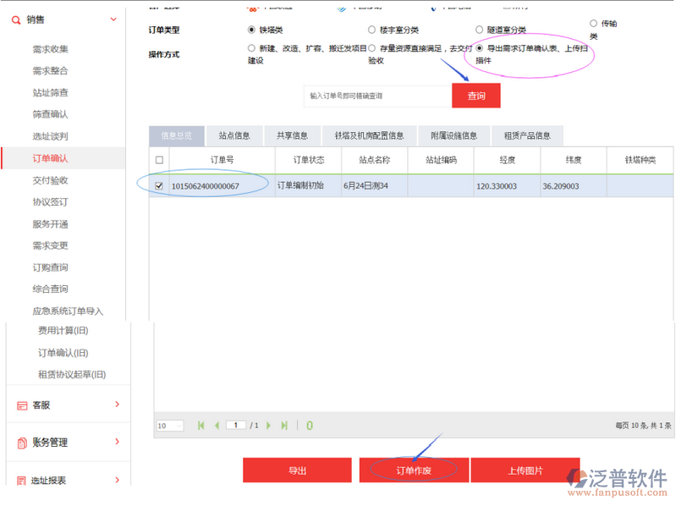Viewport: 676px width, 506px height.
Task: Click the first page pagination icon
Action: point(201,426)
